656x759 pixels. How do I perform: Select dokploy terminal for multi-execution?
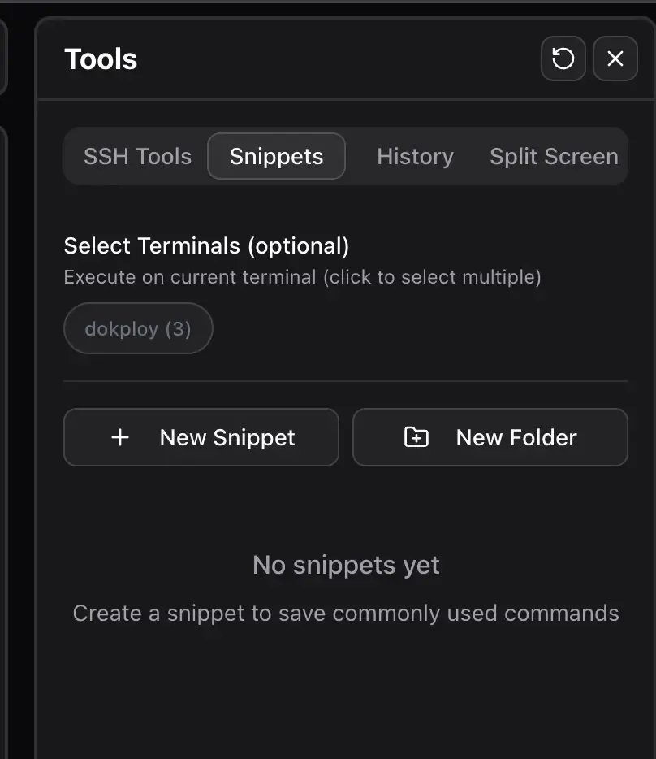click(137, 328)
